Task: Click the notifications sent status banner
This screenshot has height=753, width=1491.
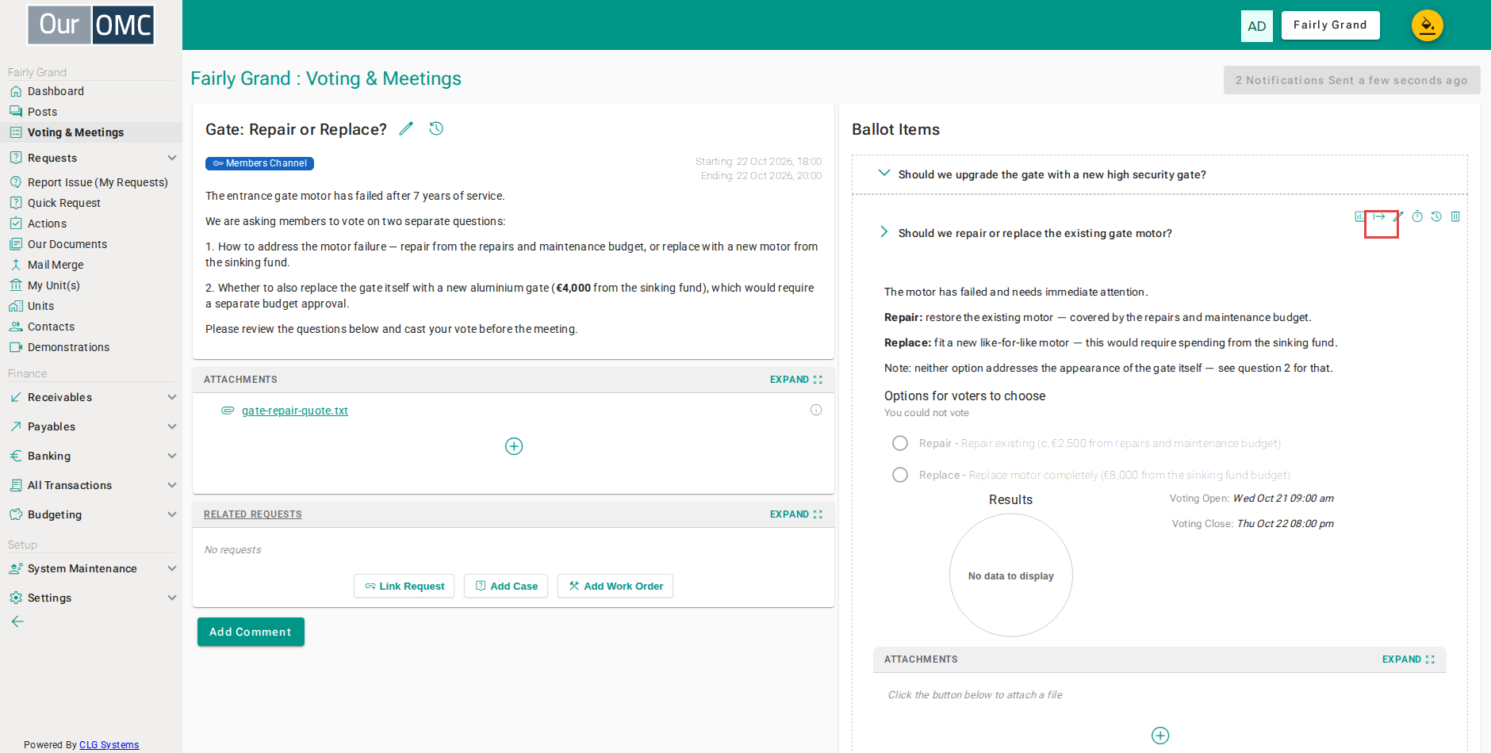Action: (x=1351, y=80)
